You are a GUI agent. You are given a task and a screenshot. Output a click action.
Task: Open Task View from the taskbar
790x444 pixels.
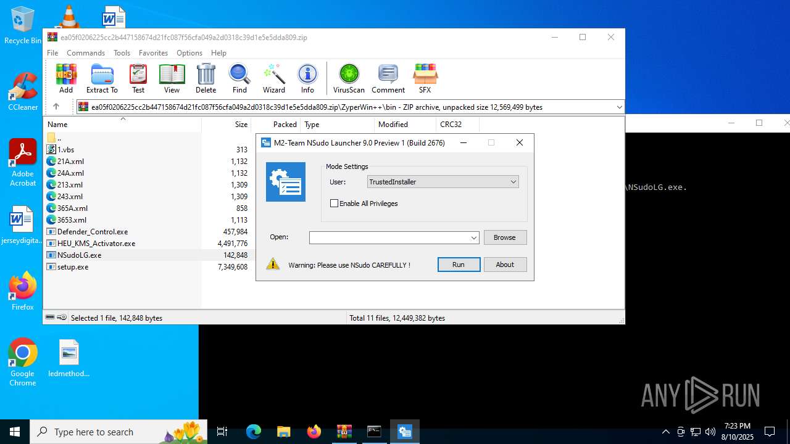tap(222, 432)
